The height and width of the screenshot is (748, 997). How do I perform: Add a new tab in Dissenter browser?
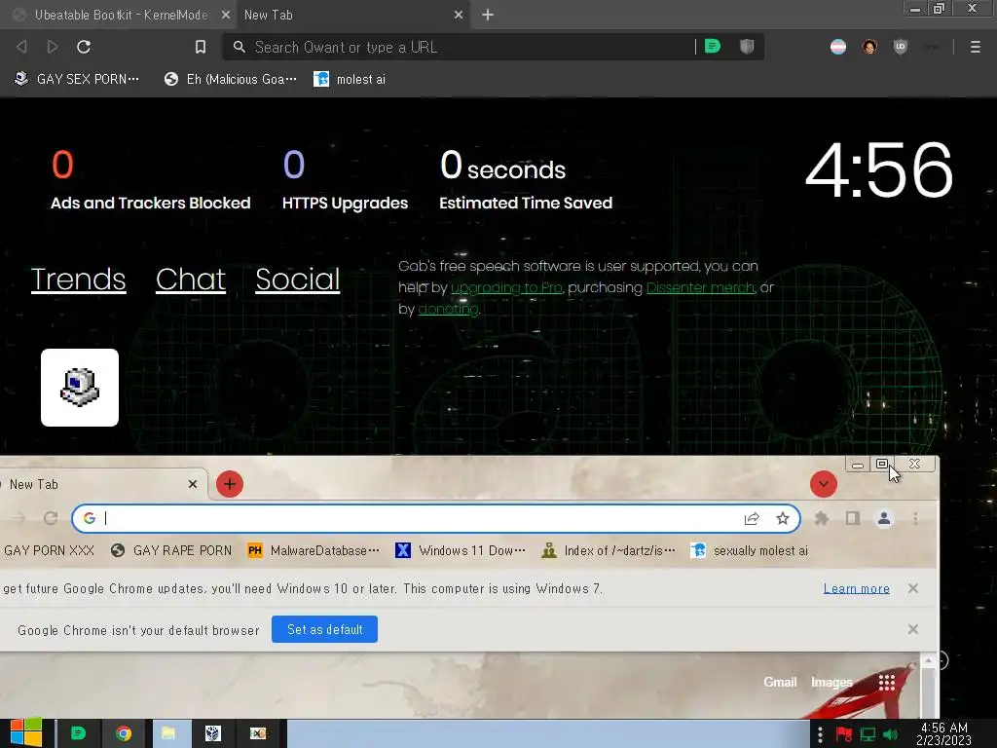[x=488, y=15]
